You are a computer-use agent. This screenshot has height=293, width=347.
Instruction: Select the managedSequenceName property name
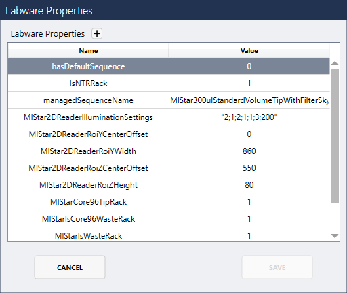click(88, 100)
